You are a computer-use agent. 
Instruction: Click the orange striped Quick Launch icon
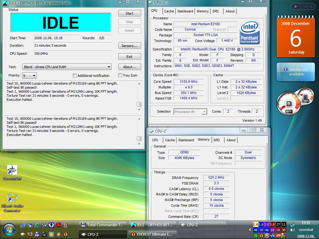59,234
